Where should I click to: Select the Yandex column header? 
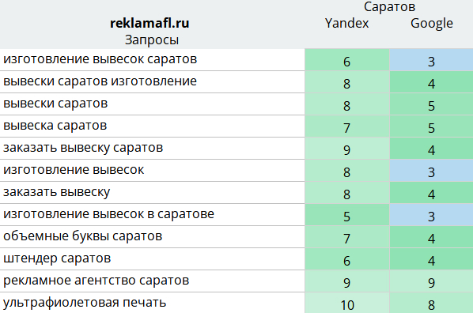(x=347, y=23)
